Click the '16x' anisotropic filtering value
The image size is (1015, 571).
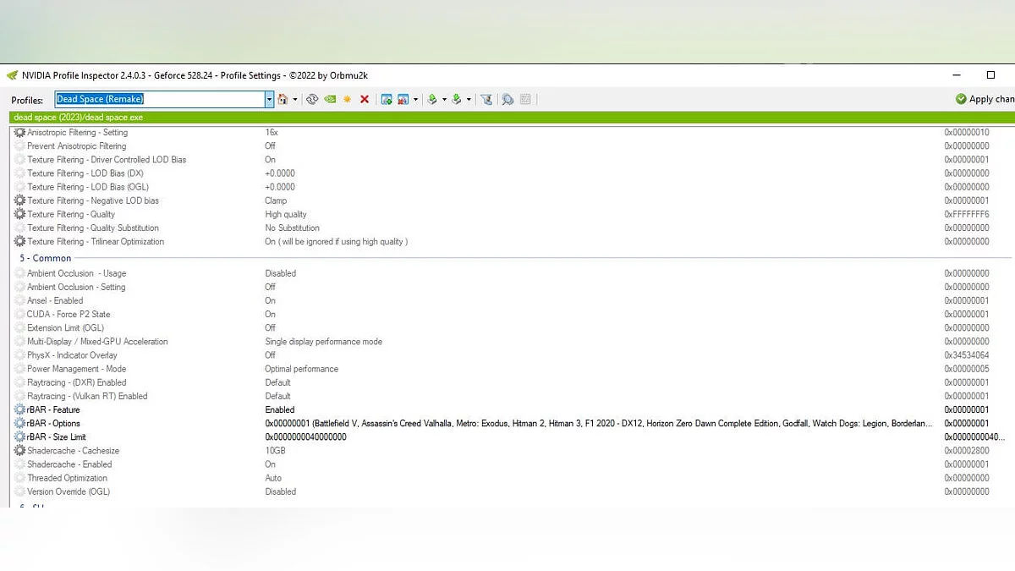pos(272,133)
